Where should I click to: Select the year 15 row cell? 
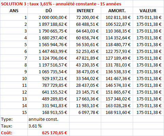[14, 112]
